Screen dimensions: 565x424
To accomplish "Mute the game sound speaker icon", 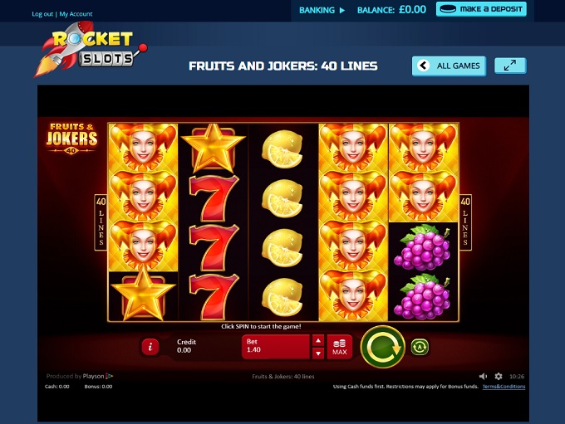I will point(483,376).
